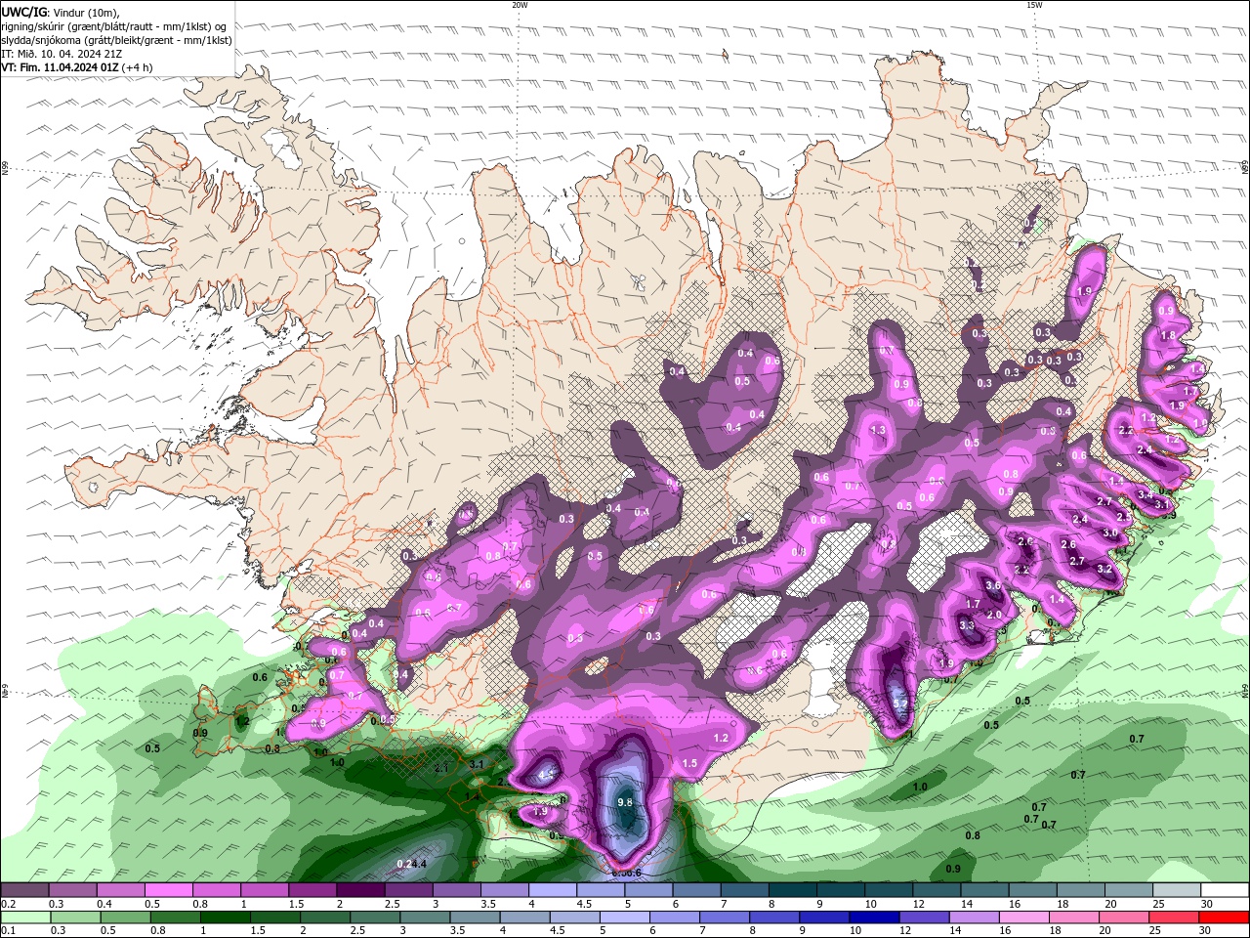Click the '3.3' snowfall value in the southeast
This screenshot has width=1250, height=938.
(967, 625)
